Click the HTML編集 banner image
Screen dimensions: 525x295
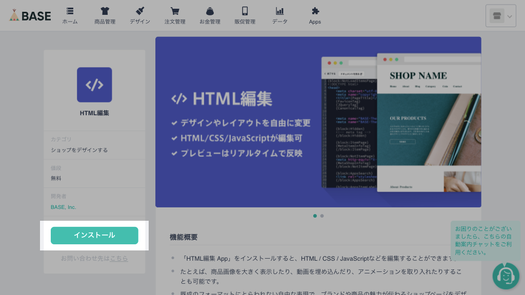click(x=318, y=122)
